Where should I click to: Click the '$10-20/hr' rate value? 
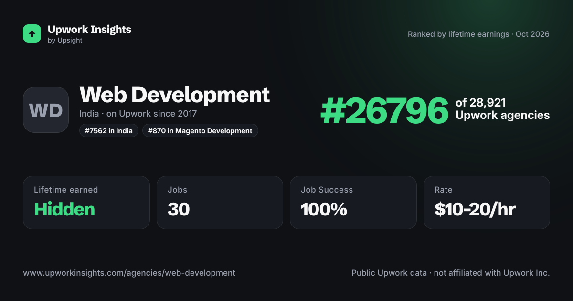475,209
